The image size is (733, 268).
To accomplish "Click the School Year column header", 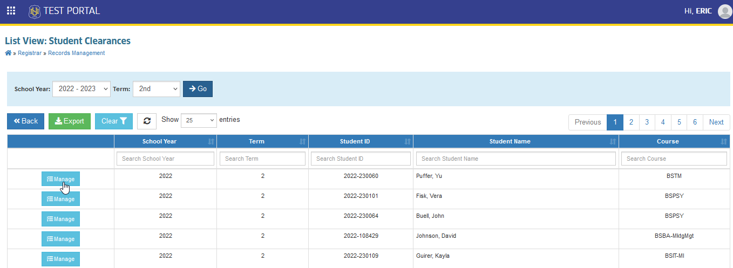I will coord(165,141).
